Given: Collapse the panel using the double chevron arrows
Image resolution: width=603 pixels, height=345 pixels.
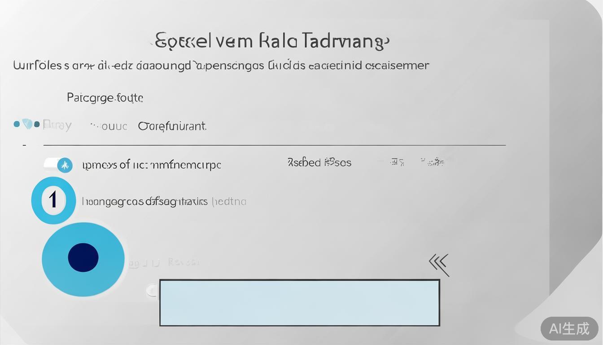Looking at the screenshot, I should pos(439,263).
